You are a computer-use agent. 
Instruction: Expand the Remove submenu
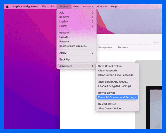(x=76, y=17)
